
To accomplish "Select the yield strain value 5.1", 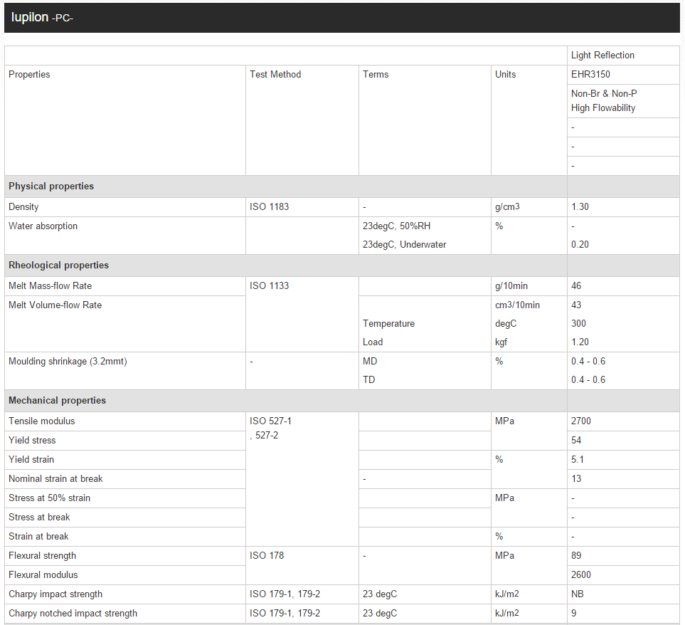I will pyautogui.click(x=577, y=459).
